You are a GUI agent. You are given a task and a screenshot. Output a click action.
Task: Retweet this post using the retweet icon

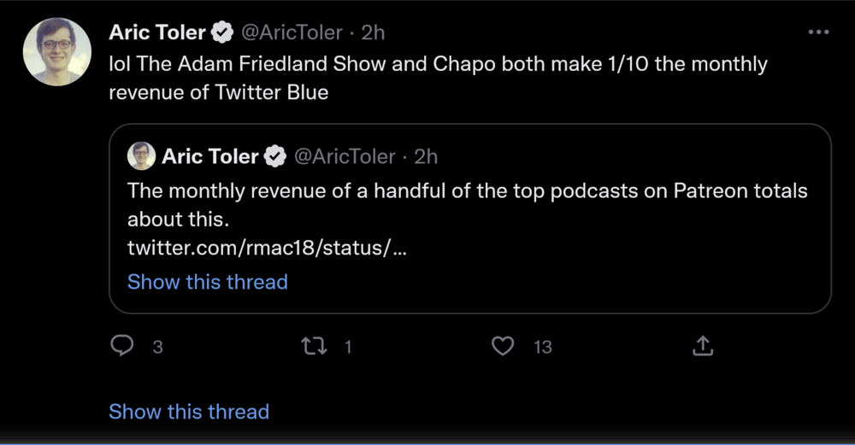coord(315,346)
